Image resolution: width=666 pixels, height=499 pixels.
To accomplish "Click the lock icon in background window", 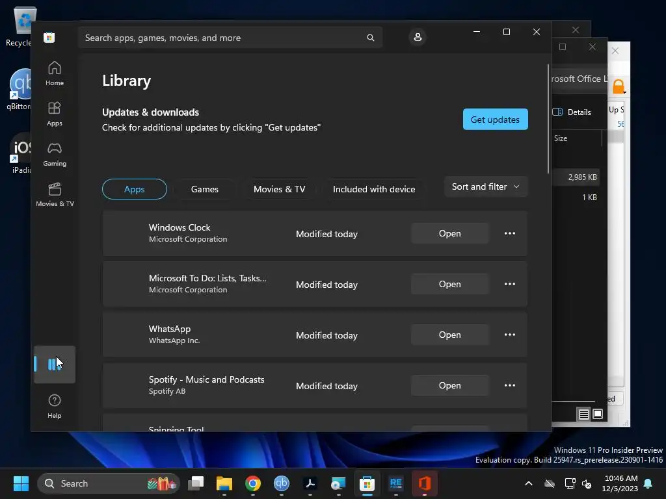I will (619, 86).
